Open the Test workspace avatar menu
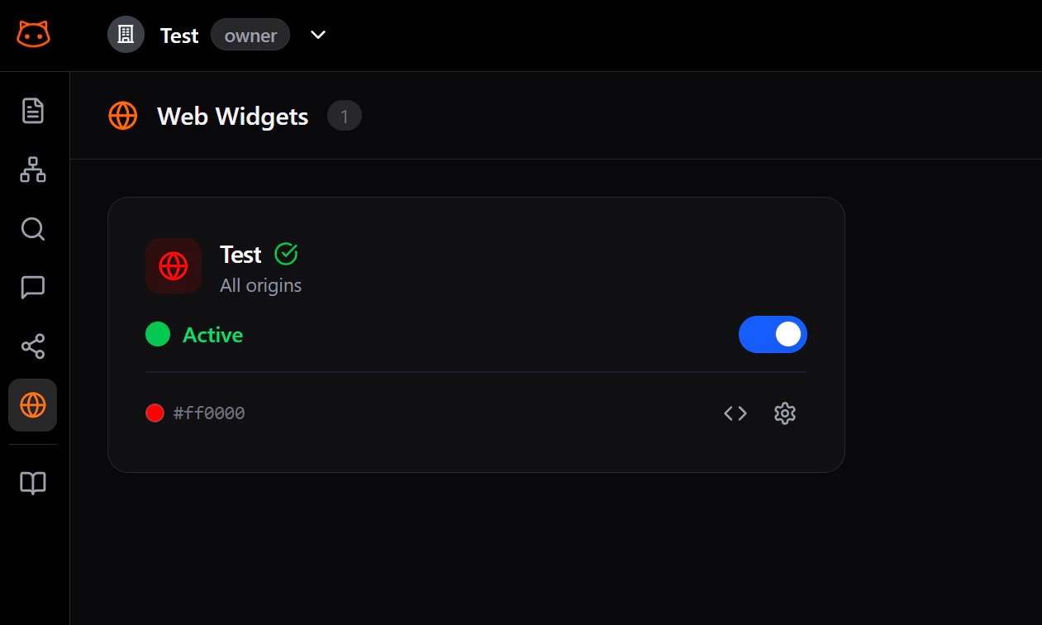This screenshot has height=625, width=1042. pos(126,35)
